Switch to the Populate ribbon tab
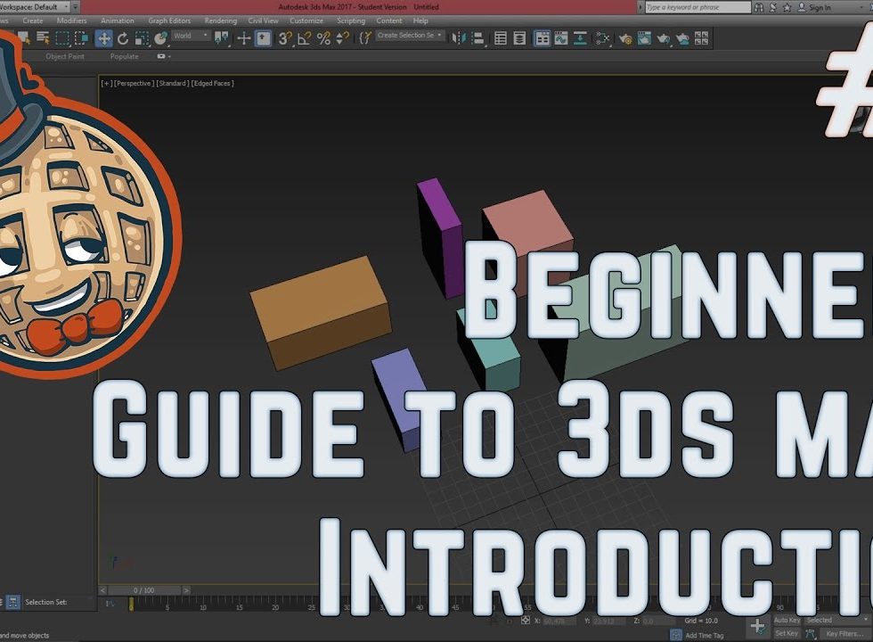 point(124,56)
